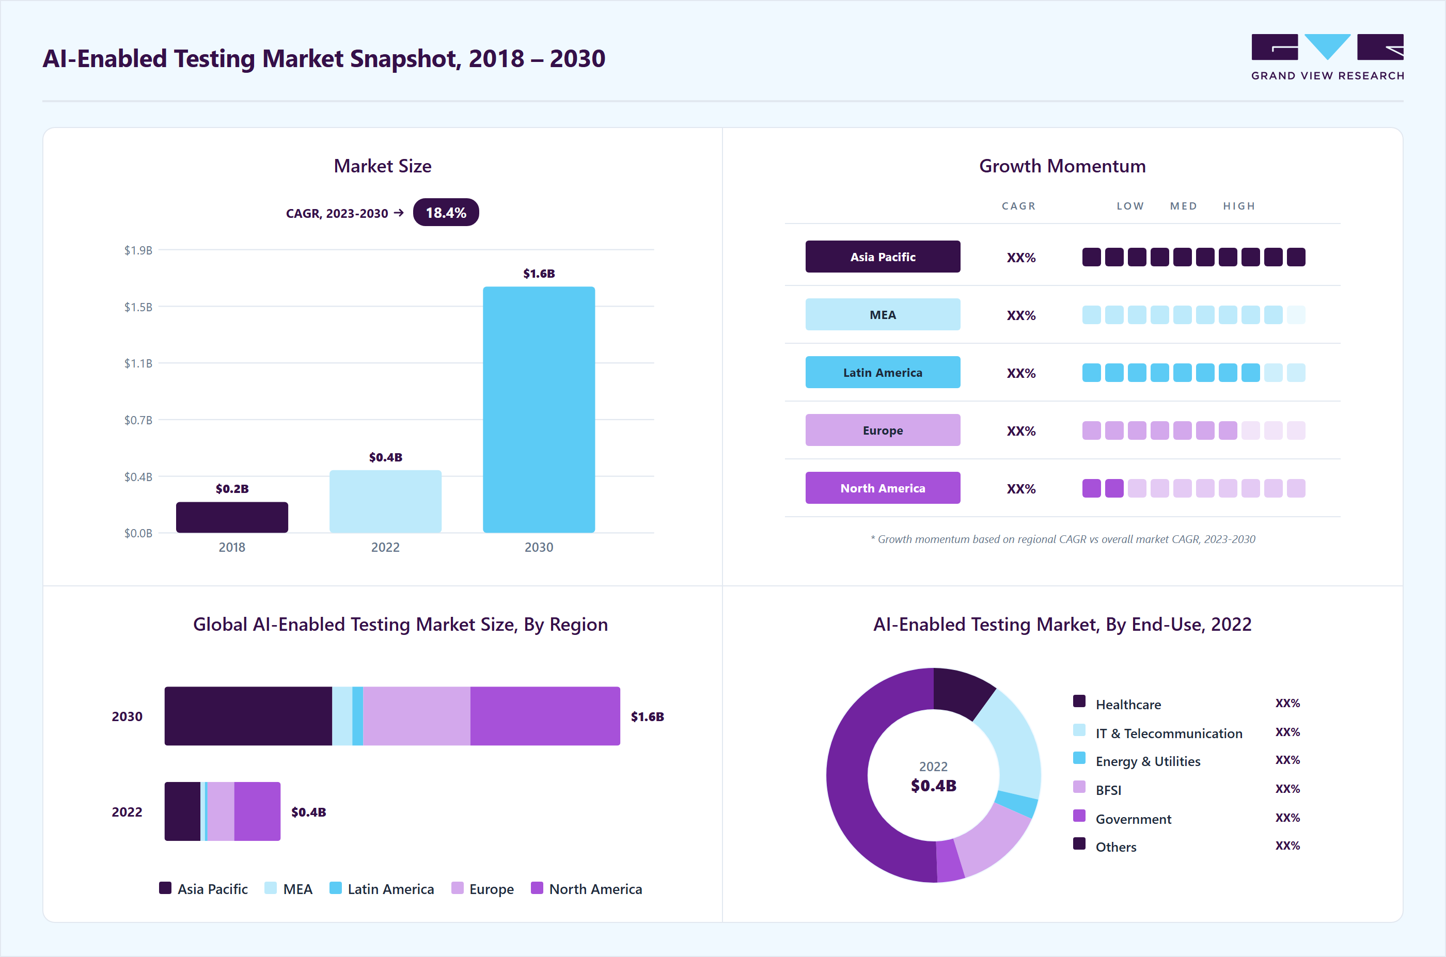Click the Growth Momentum heading
1446x957 pixels.
[1062, 166]
